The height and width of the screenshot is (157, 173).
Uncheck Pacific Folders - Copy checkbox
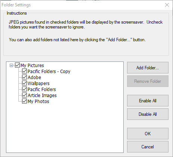(24, 71)
